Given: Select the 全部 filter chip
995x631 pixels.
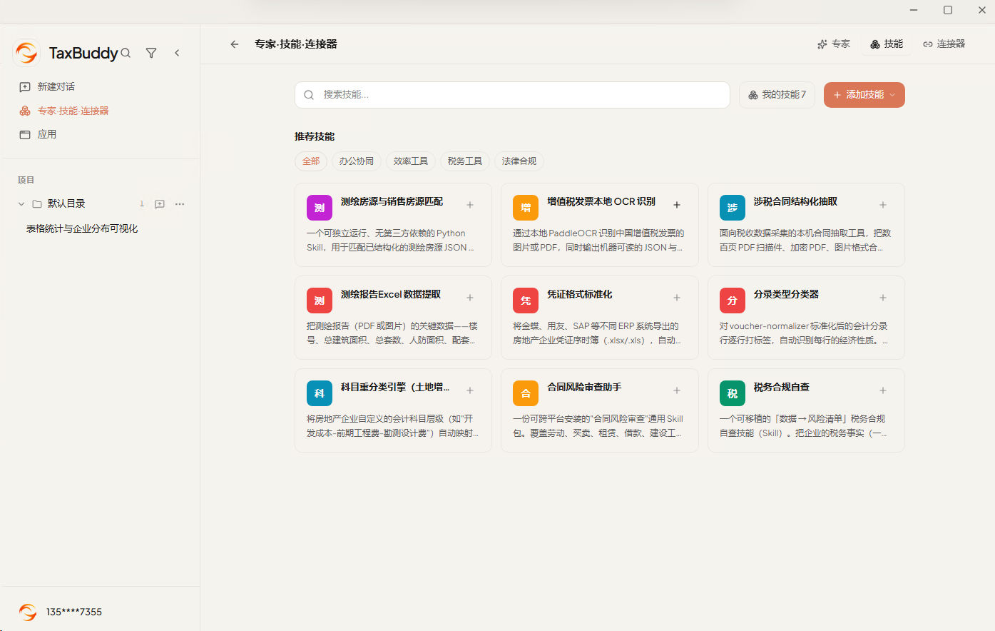Looking at the screenshot, I should 311,161.
